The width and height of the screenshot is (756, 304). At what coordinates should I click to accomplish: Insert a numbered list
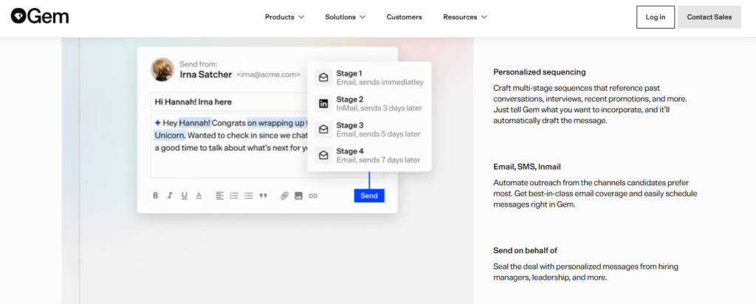tap(234, 196)
